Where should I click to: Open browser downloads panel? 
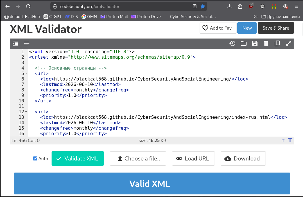[x=229, y=6]
